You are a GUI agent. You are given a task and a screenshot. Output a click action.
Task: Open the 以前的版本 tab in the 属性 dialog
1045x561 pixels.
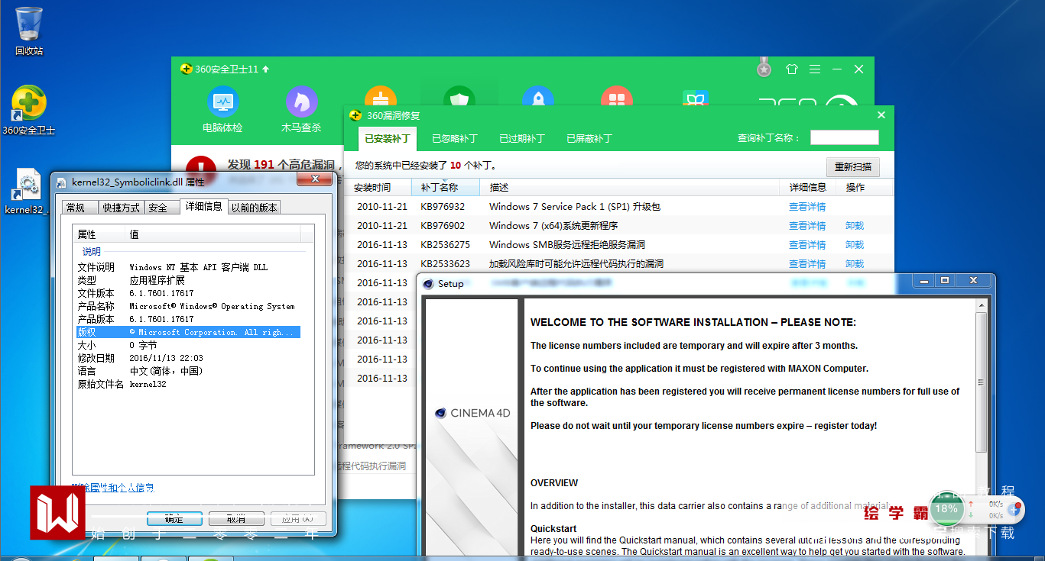coord(255,208)
